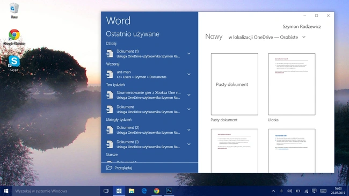The height and width of the screenshot is (196, 349).
Task: Open Word icon of today's Dokument (1)
Action: pos(110,54)
